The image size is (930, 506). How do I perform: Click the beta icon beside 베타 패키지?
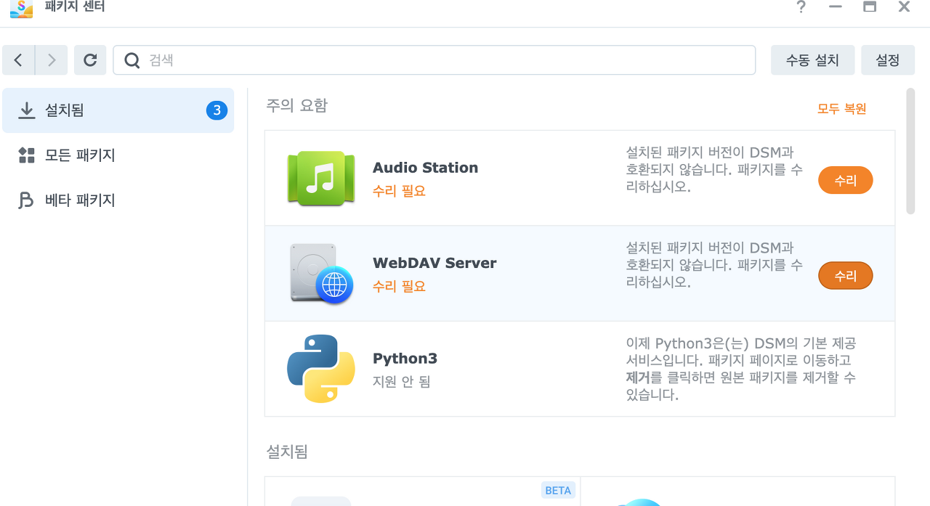(x=27, y=200)
